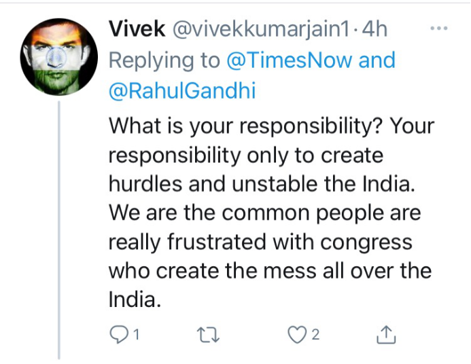
Task: Open the three-dot more options menu
Action: (439, 29)
